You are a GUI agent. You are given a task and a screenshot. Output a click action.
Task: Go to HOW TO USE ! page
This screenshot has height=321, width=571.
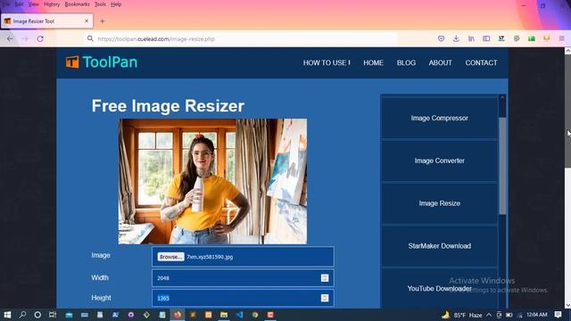[327, 62]
